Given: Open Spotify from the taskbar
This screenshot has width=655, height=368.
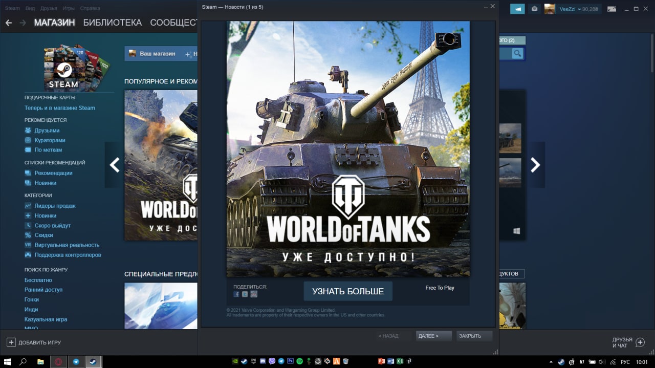Looking at the screenshot, I should tap(300, 361).
